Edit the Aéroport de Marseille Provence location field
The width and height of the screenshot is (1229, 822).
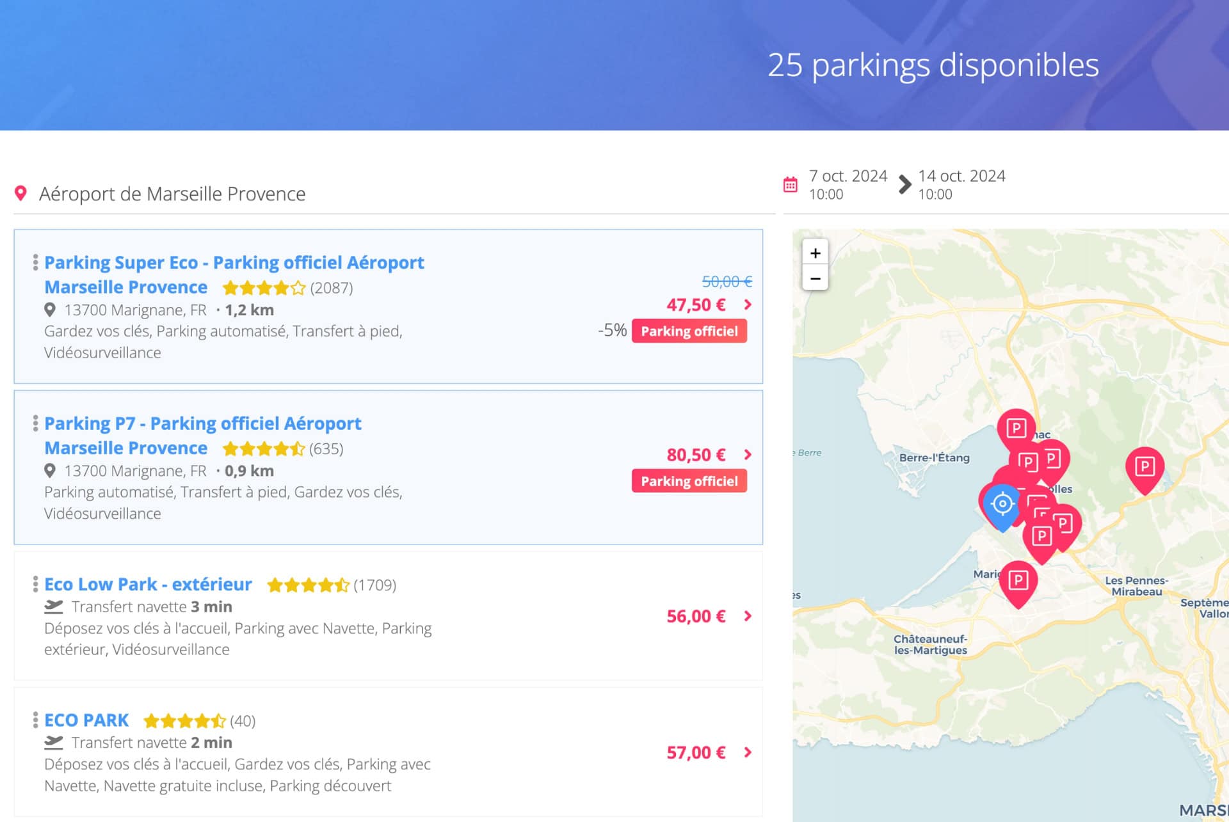[394, 193]
